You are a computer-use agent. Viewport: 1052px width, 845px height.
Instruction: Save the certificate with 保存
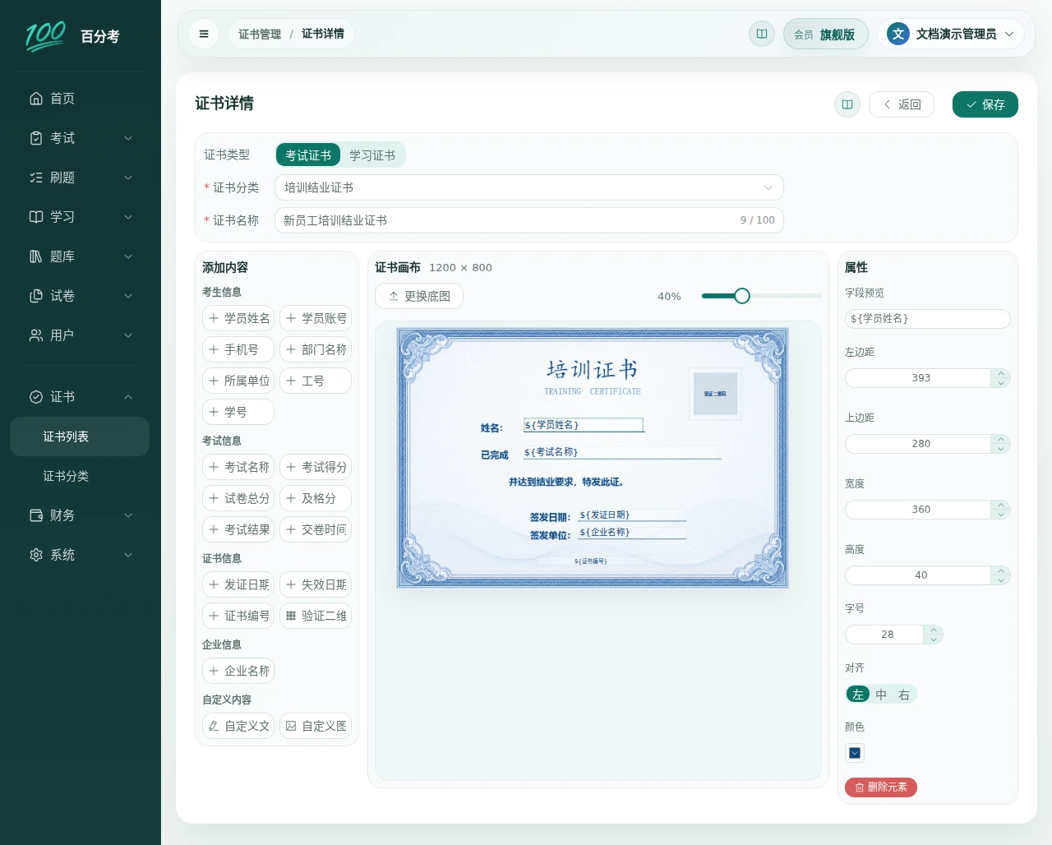pos(985,104)
